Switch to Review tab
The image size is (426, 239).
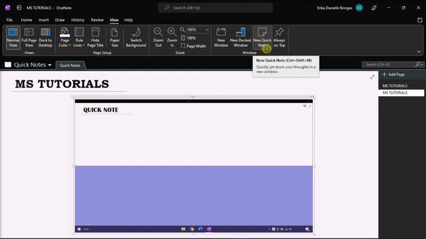tap(97, 20)
